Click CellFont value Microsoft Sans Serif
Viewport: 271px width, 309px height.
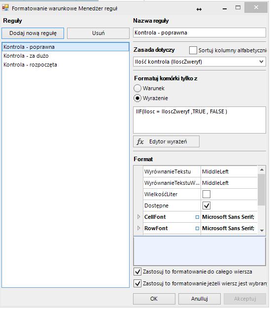(229, 217)
